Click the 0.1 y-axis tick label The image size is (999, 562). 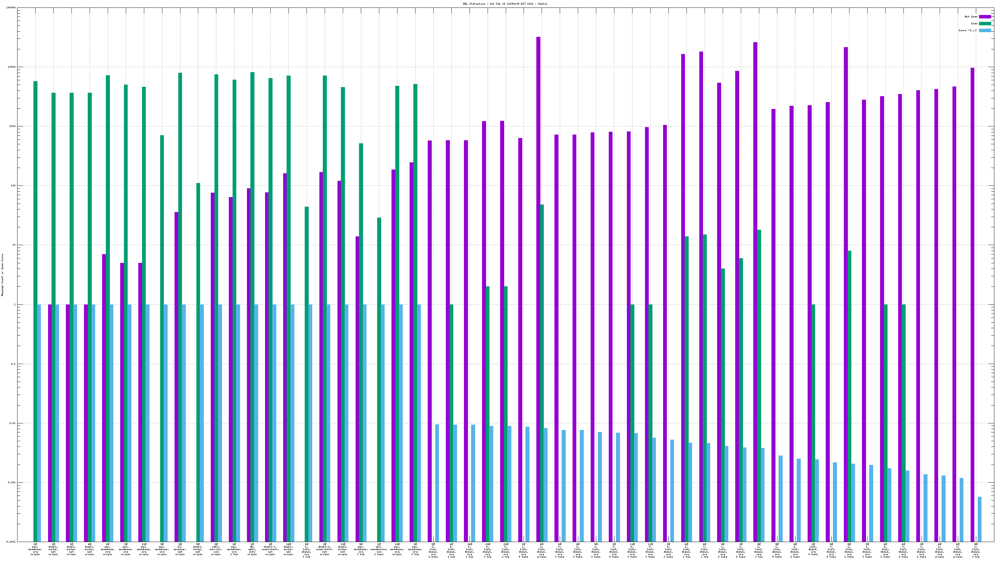pos(13,364)
